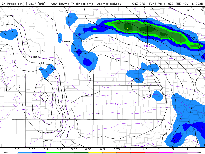
Task: Select the "1000-500mb Thickness (m)" header text
Action: coord(71,4)
